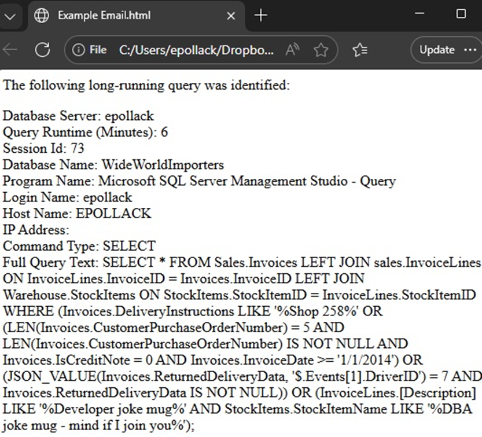Open a new browser tab
Image resolution: width=482 pixels, height=437 pixels.
tap(260, 16)
